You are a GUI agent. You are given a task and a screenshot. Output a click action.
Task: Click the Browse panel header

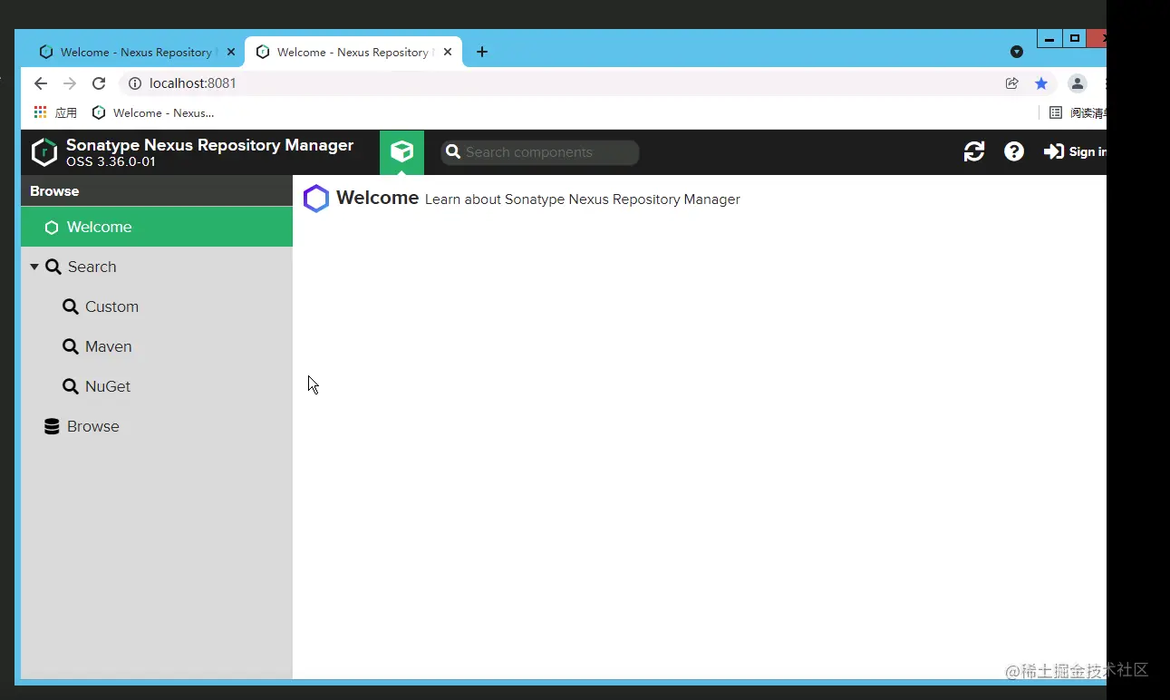[157, 191]
